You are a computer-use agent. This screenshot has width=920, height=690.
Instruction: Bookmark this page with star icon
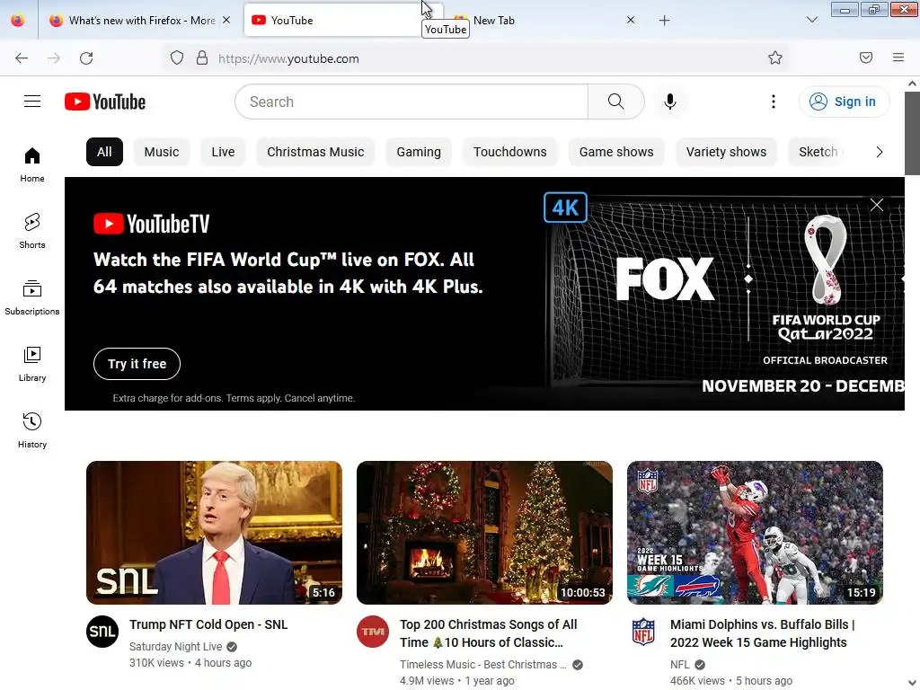775,58
